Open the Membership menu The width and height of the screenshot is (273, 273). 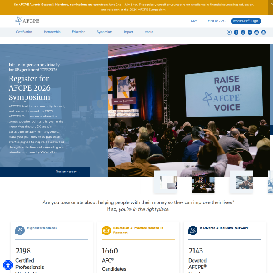click(52, 32)
